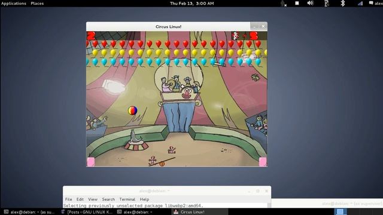This screenshot has width=383, height=215.
Task: Click the terminal line 'Selecting previously unselected package'
Action: pos(133,205)
